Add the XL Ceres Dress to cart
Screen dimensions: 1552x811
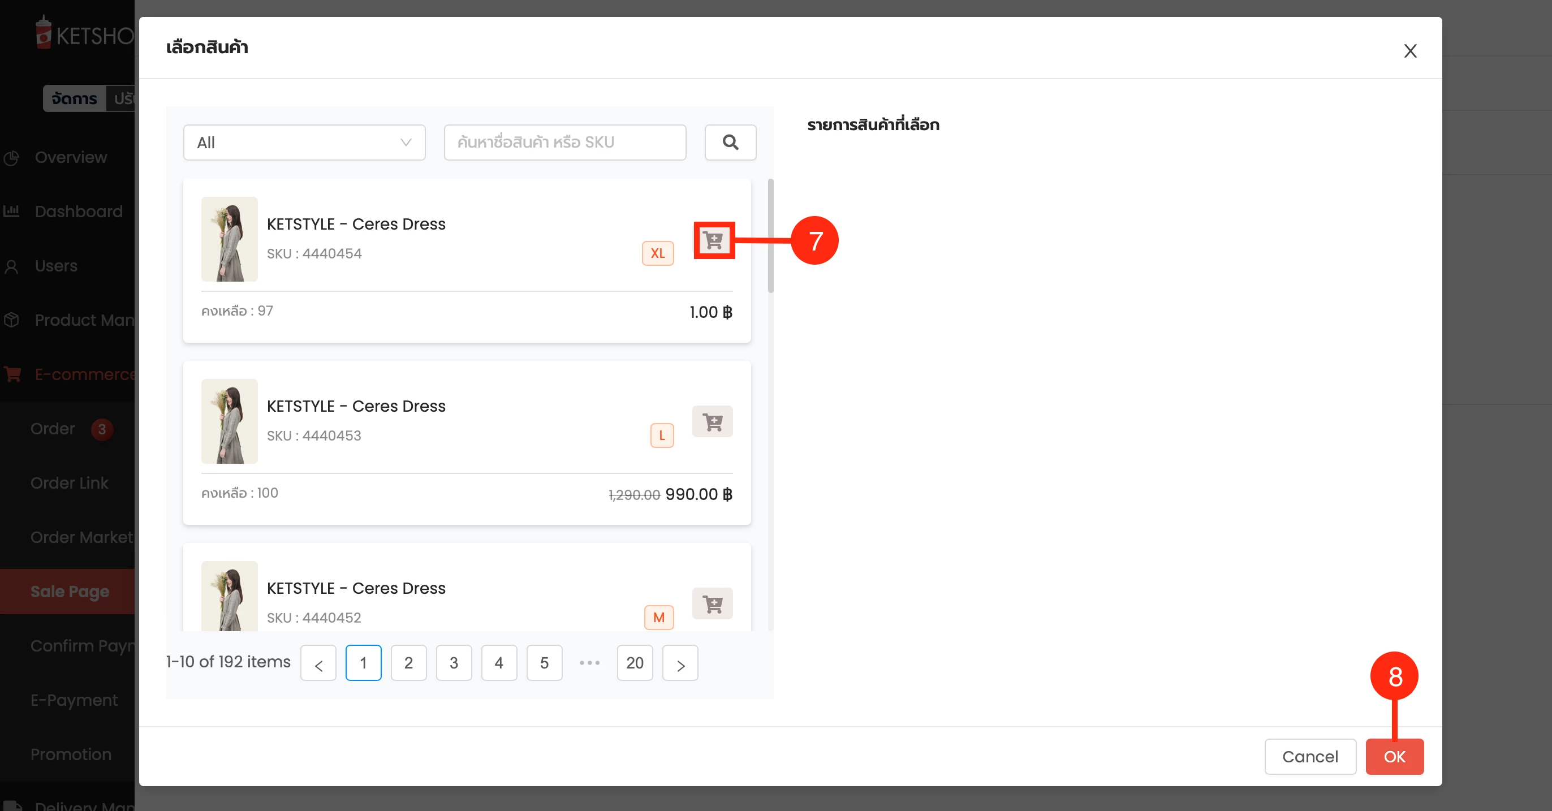point(713,240)
